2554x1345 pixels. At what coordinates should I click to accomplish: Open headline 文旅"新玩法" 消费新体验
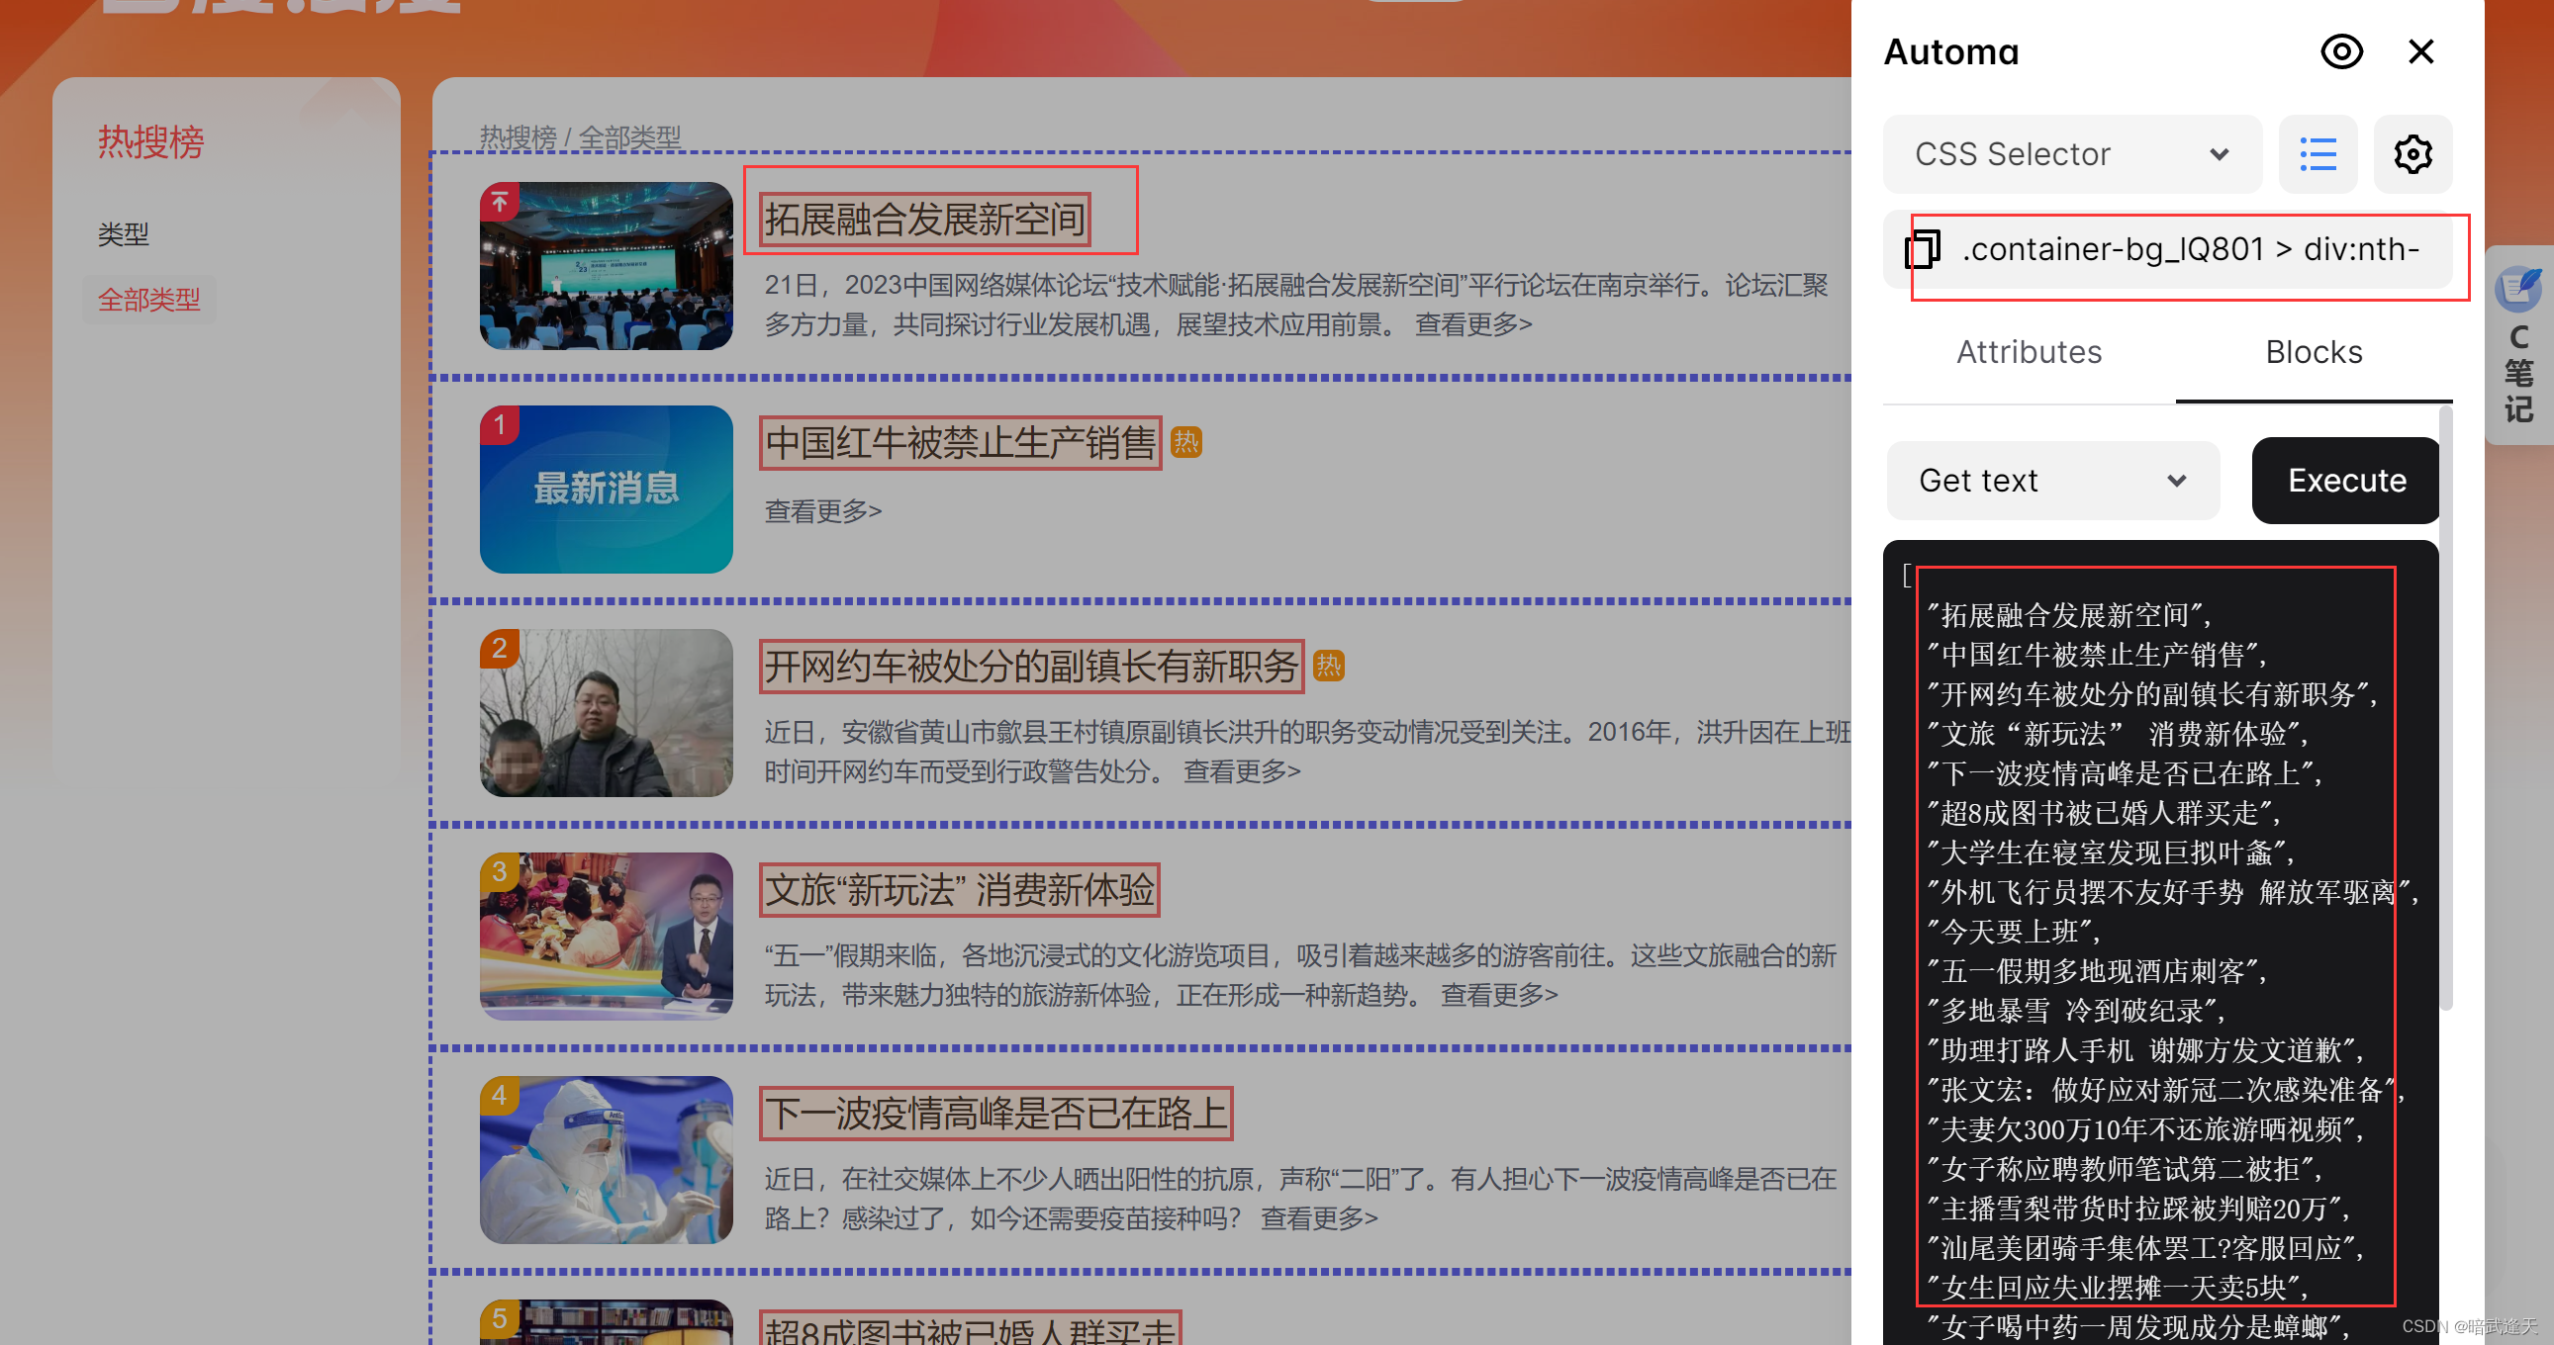[959, 889]
